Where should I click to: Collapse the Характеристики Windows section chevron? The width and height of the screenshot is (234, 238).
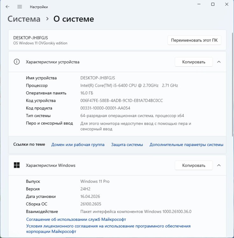[x=219, y=165]
